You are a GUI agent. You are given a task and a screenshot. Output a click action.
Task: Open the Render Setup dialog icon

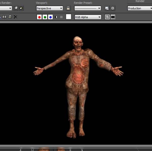pos(107,8)
